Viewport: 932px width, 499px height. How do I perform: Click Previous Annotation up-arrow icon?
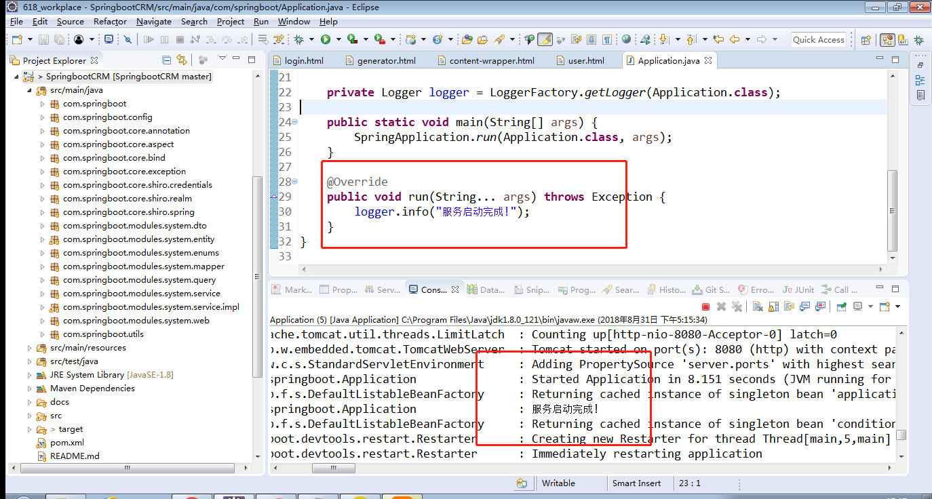pos(691,39)
